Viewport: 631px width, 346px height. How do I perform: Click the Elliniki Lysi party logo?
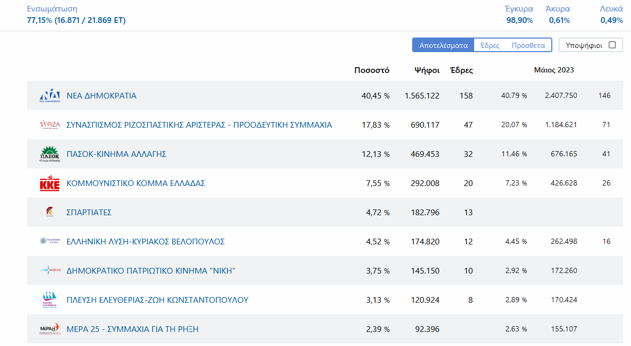click(50, 242)
